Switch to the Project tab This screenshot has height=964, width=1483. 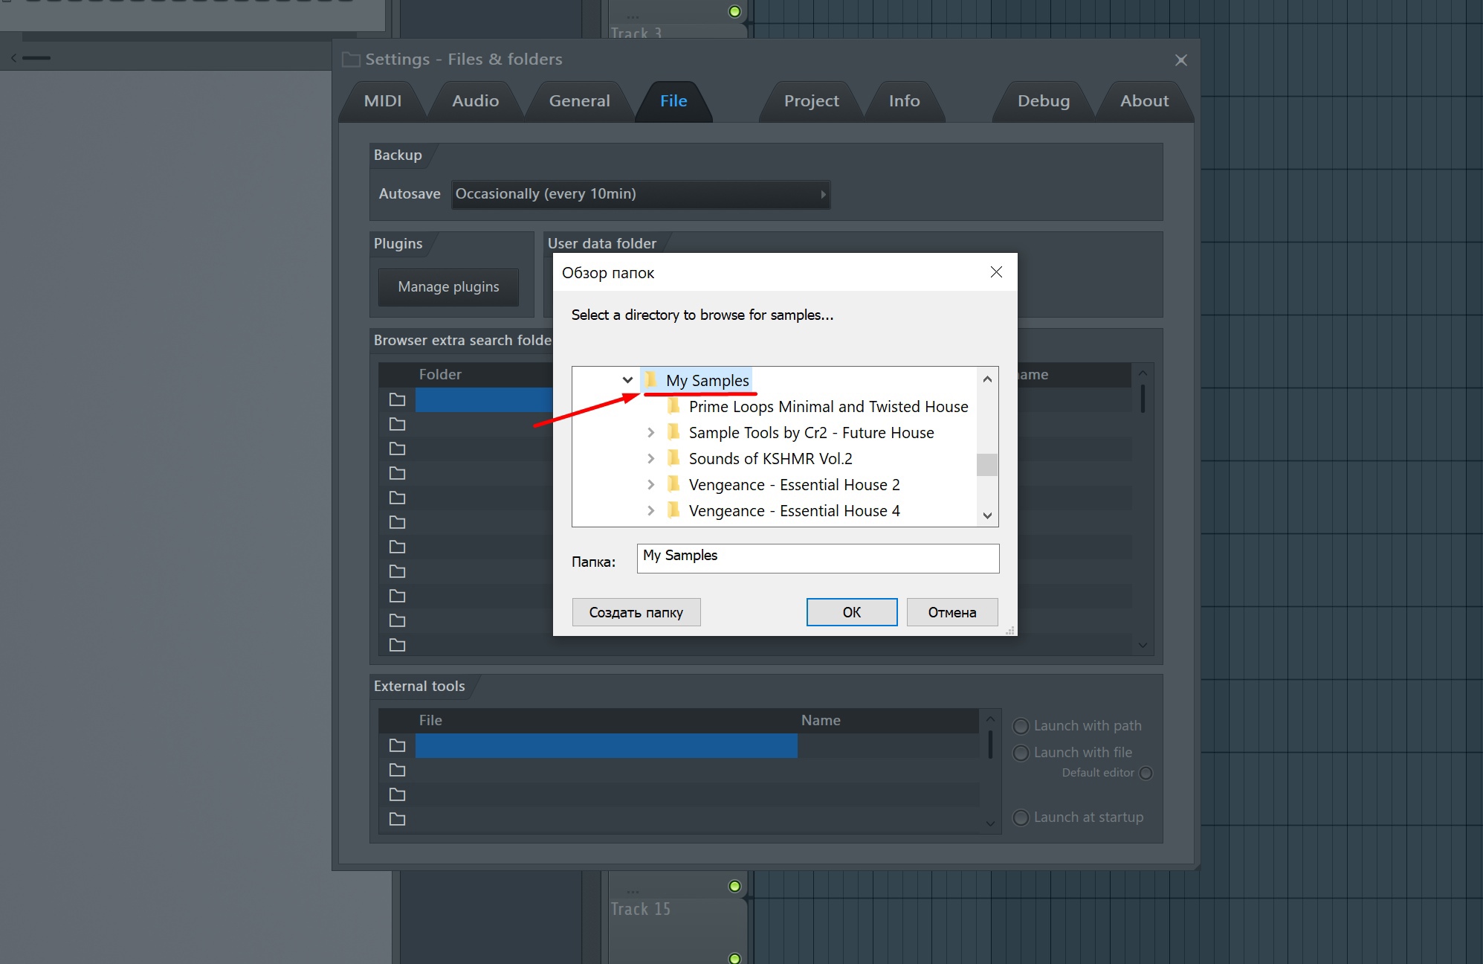tap(811, 101)
